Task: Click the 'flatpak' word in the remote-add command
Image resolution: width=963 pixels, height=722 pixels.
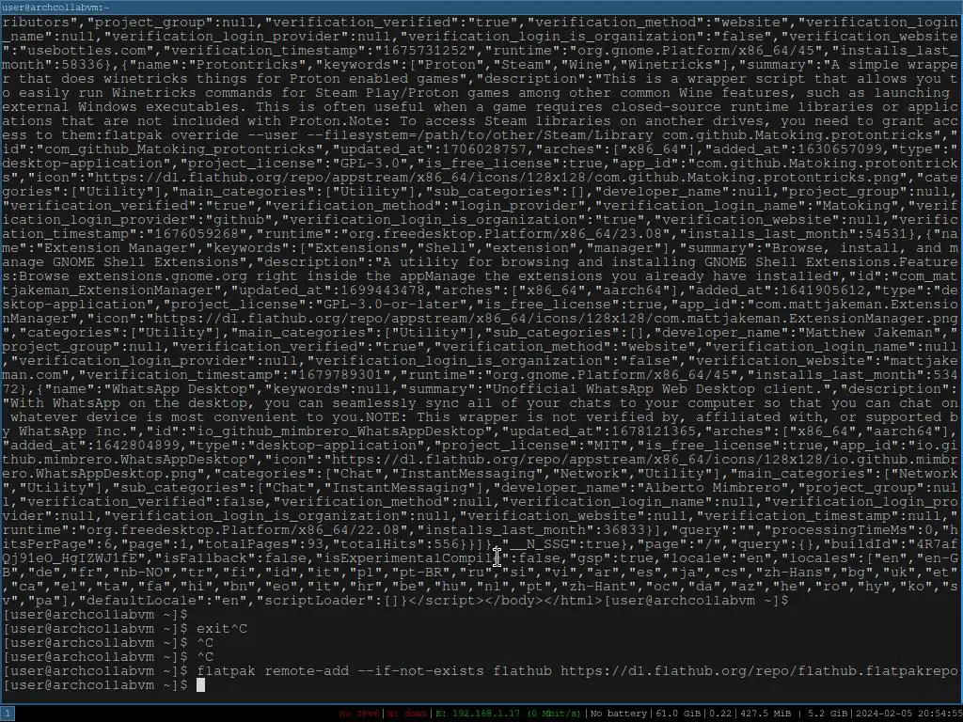Action: [x=226, y=671]
